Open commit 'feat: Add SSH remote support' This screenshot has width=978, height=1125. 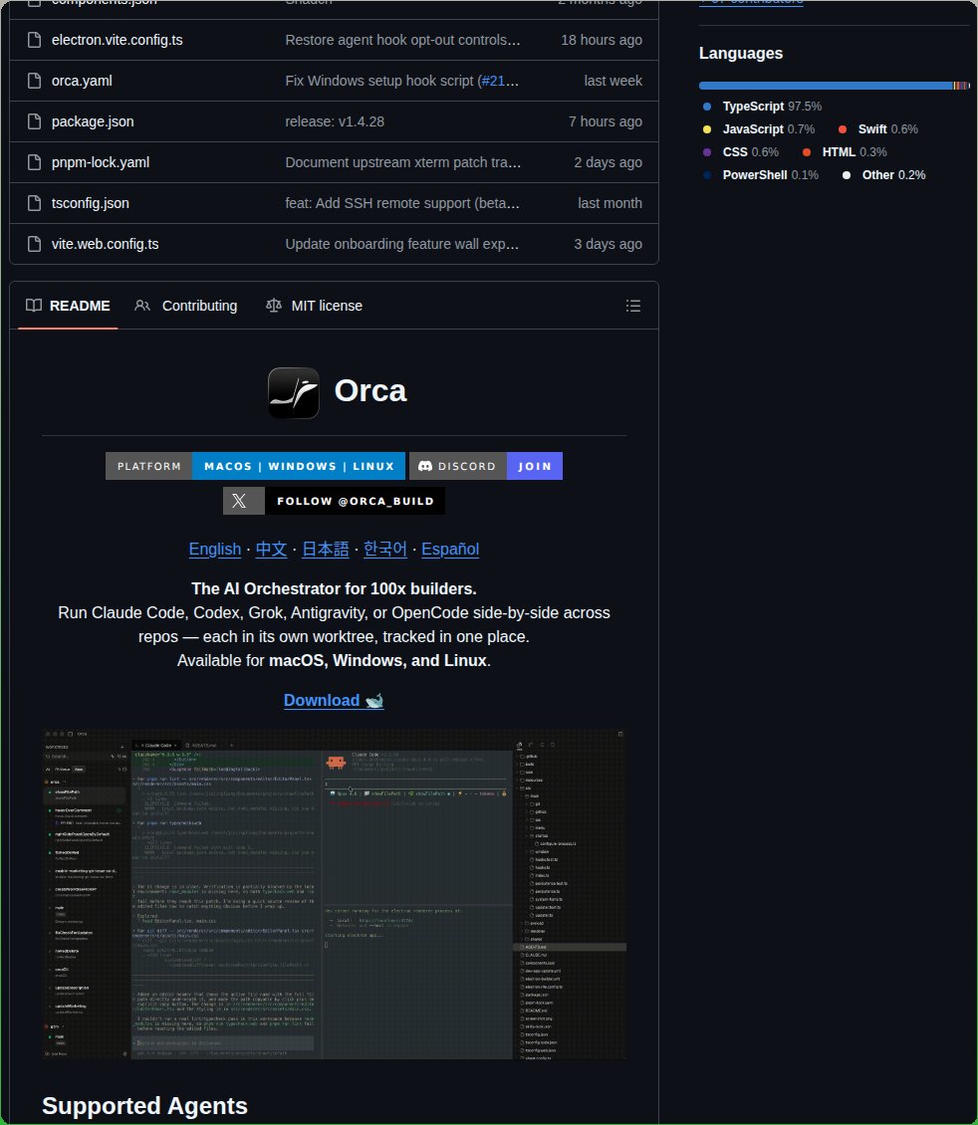(401, 204)
